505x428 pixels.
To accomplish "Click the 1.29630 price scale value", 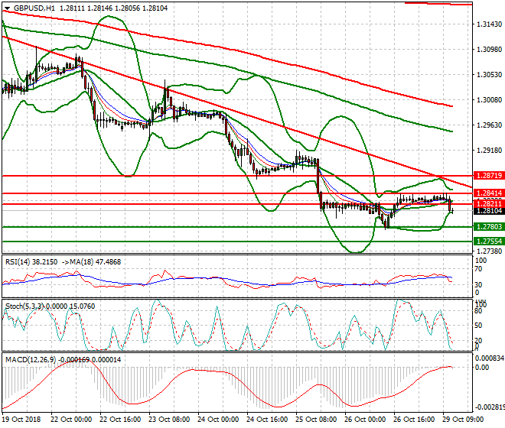I will [x=489, y=125].
